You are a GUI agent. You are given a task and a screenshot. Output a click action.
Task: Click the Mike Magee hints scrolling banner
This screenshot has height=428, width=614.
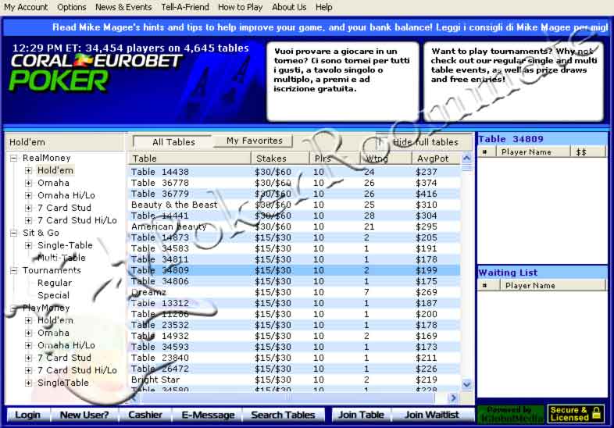306,27
